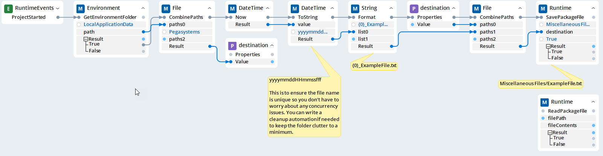603x156 pixels.
Task: Click the M icon of the ReadPackageFile Runtime block
Action: [x=545, y=102]
